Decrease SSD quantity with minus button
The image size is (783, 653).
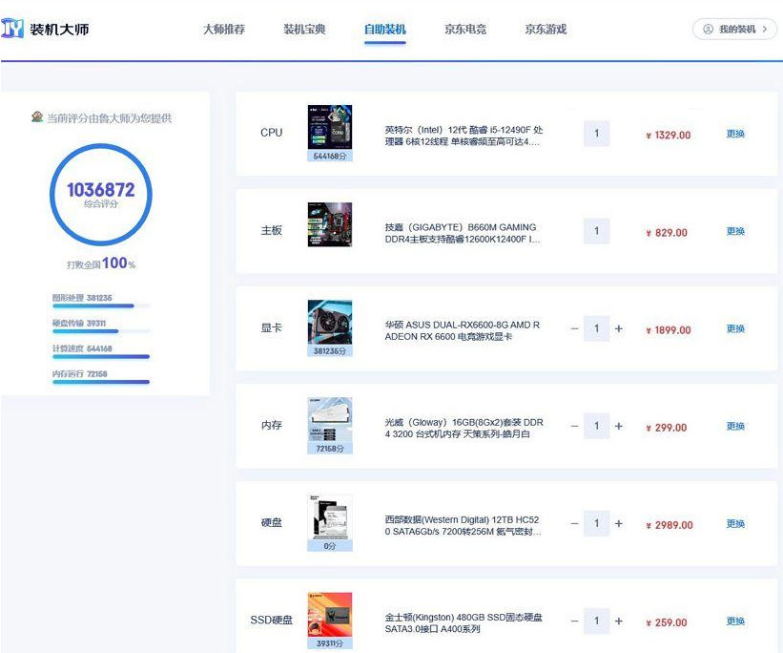tap(574, 621)
